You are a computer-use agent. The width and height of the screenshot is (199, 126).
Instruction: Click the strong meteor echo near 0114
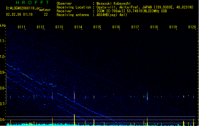[x=74, y=96]
